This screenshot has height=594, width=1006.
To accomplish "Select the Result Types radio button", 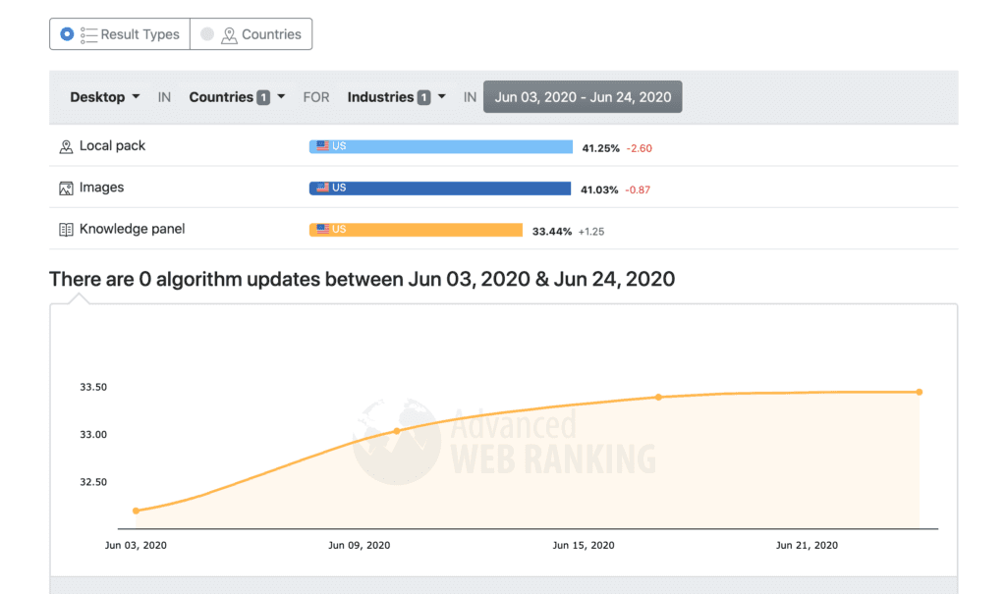I will point(67,34).
